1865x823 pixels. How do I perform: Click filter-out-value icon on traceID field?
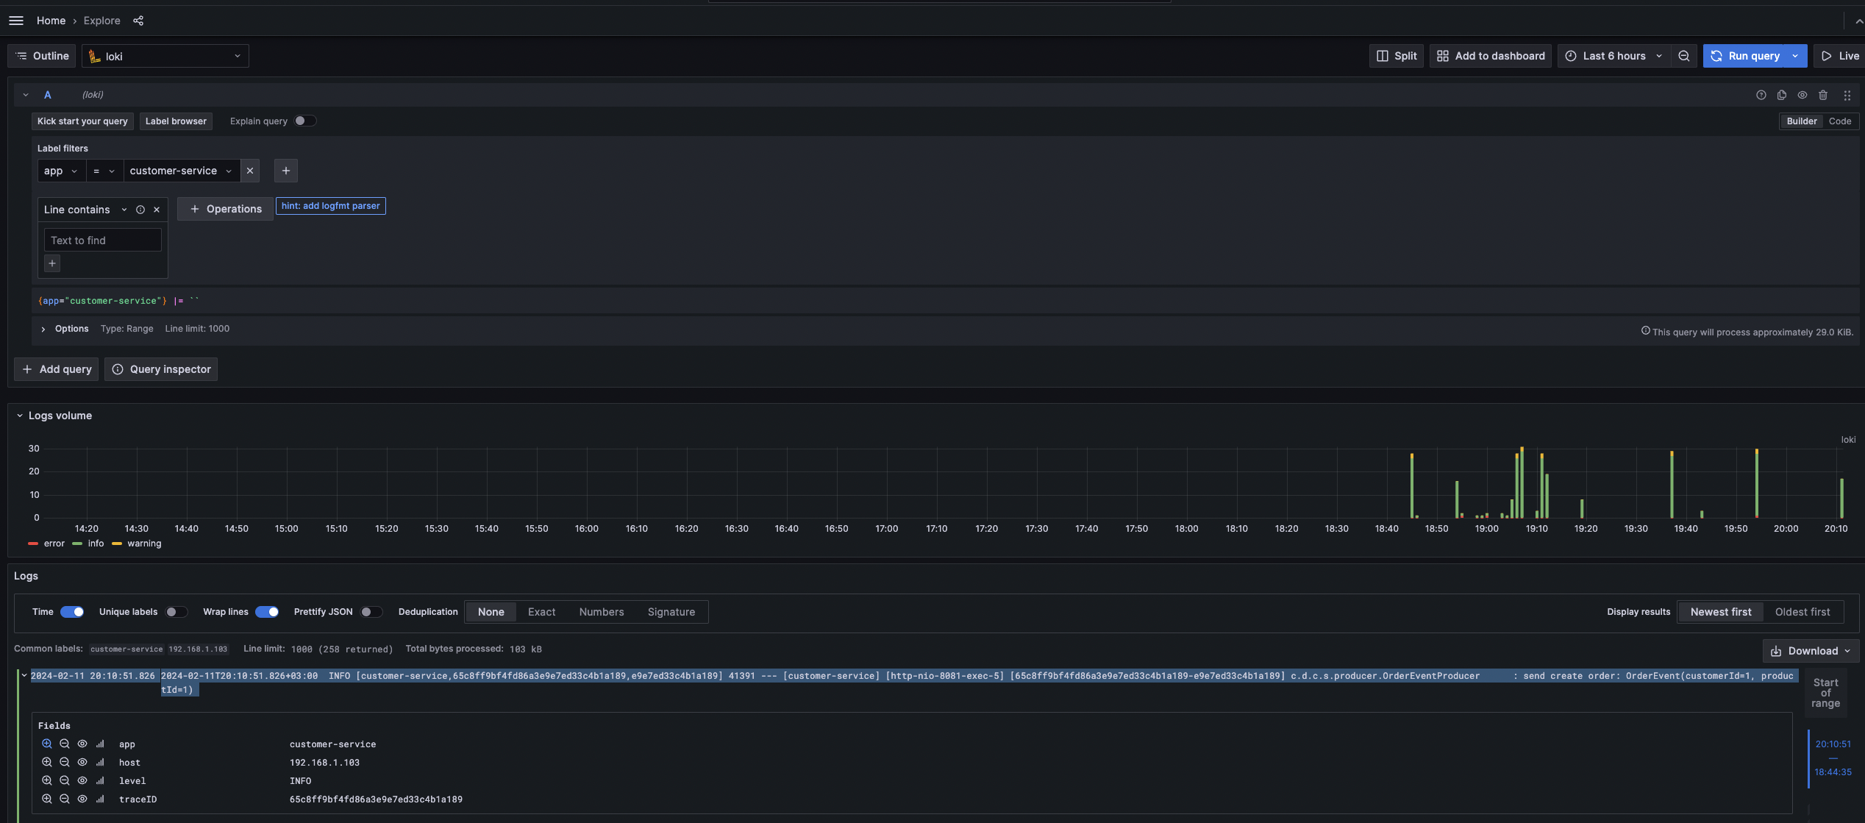pyautogui.click(x=65, y=799)
